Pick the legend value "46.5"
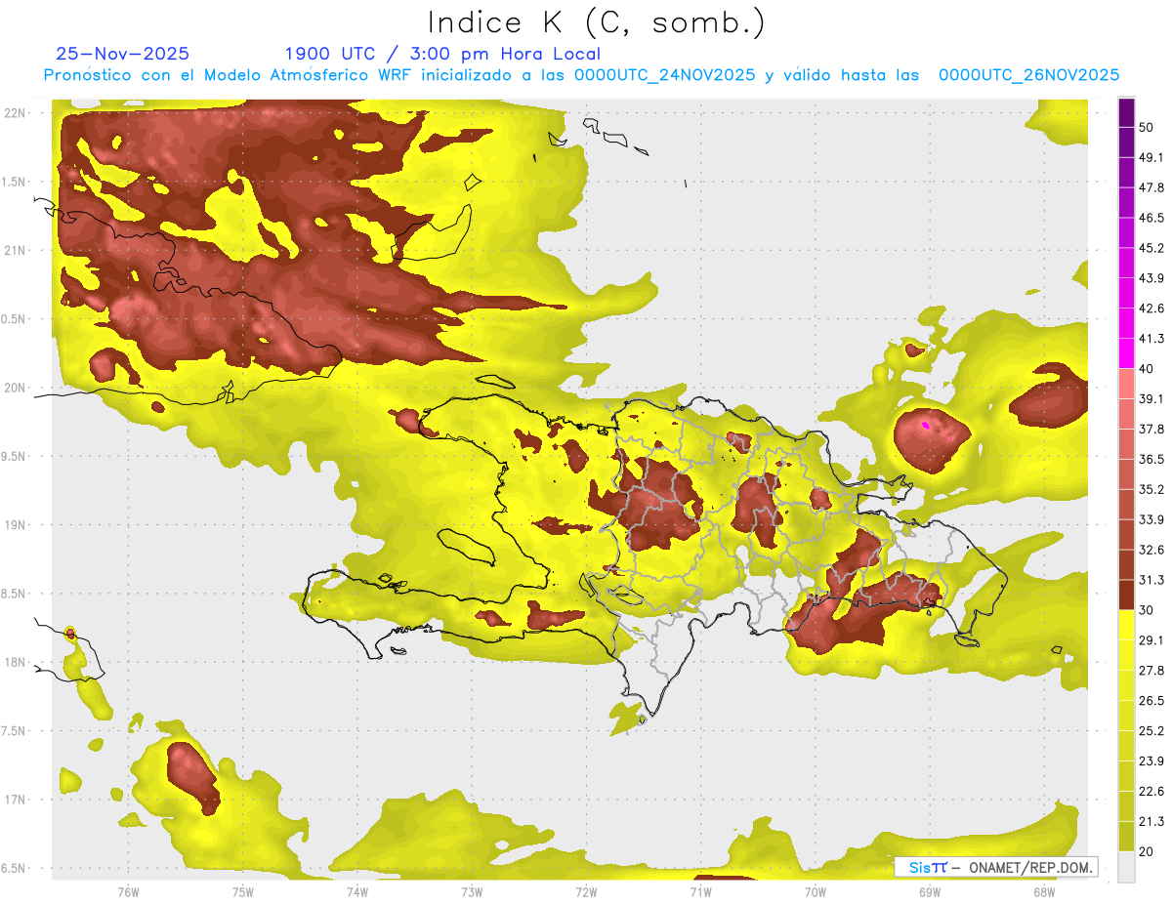The height and width of the screenshot is (905, 1172). click(x=1151, y=218)
